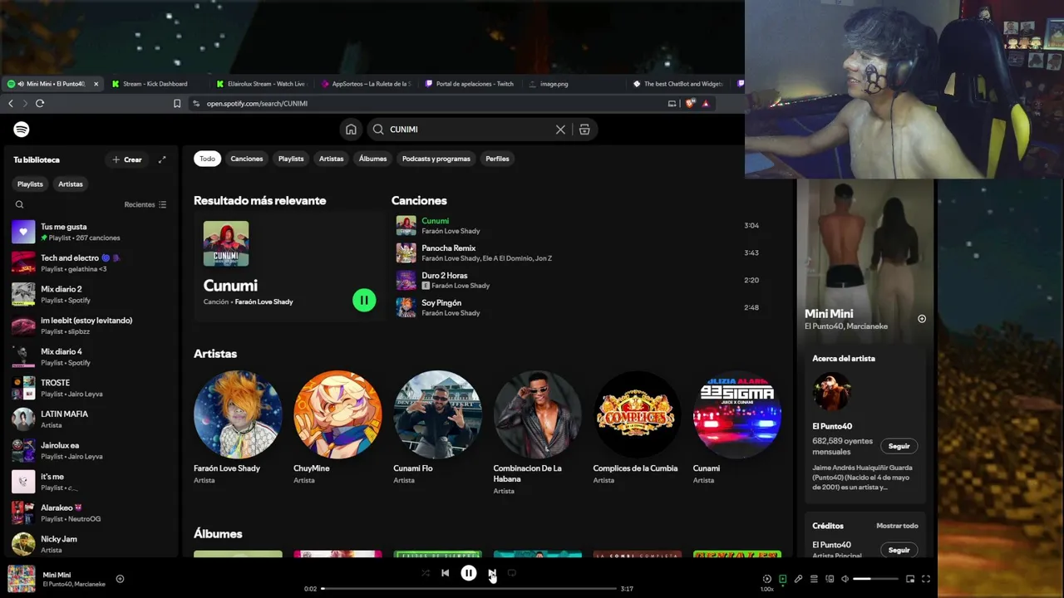Skip to the previous track

pyautogui.click(x=445, y=573)
